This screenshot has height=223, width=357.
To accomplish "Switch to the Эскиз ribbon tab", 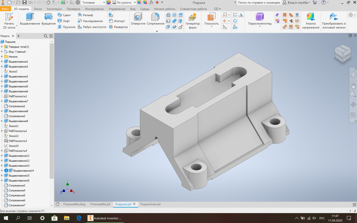I will coord(39,9).
